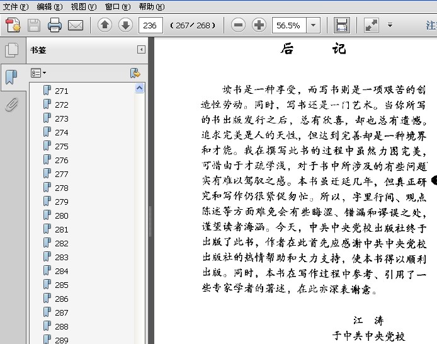Select the bookmarks panel icon

tap(11, 77)
